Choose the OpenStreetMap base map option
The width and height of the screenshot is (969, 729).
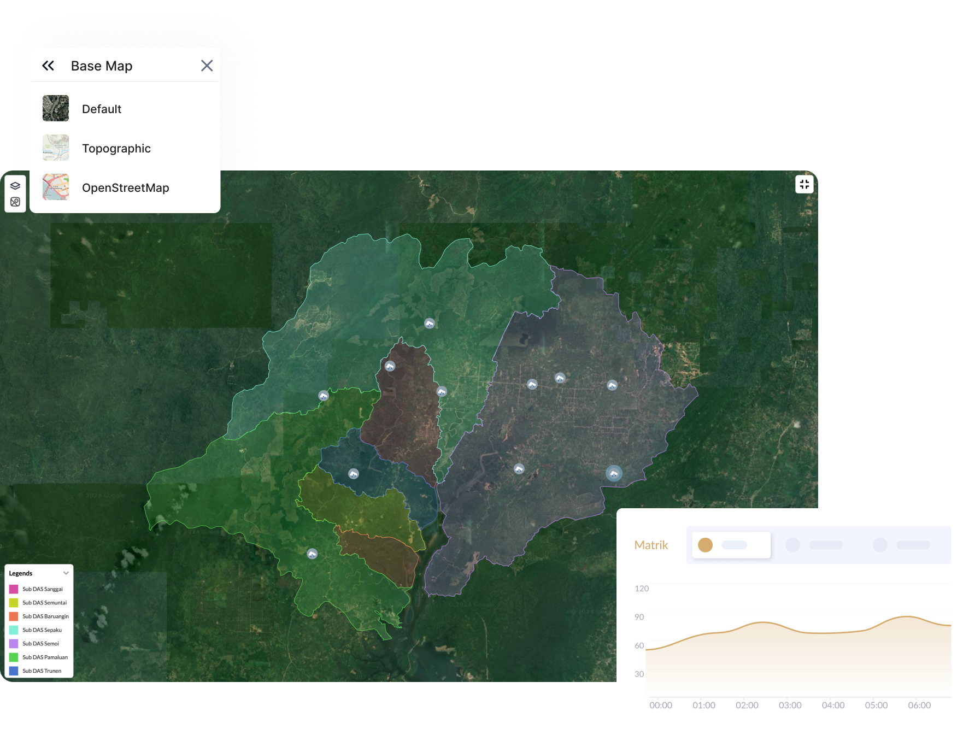point(125,187)
